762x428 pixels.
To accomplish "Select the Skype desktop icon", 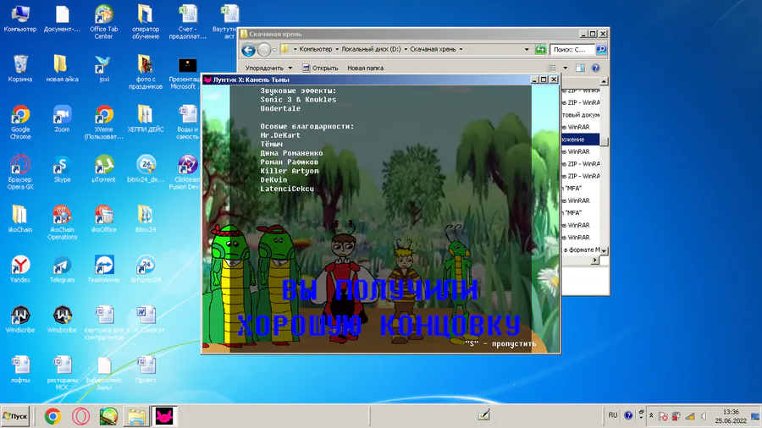I will tap(62, 168).
